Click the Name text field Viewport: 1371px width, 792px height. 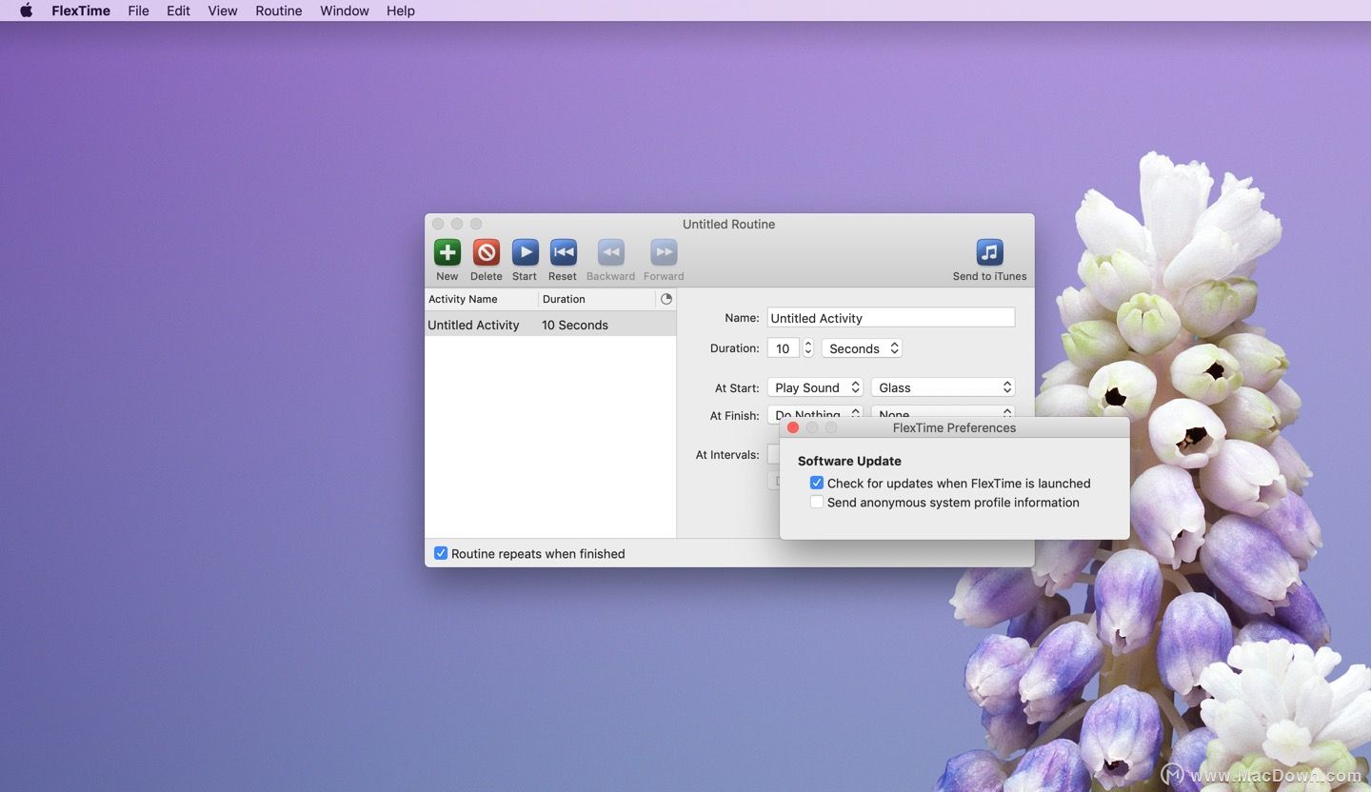click(x=891, y=318)
